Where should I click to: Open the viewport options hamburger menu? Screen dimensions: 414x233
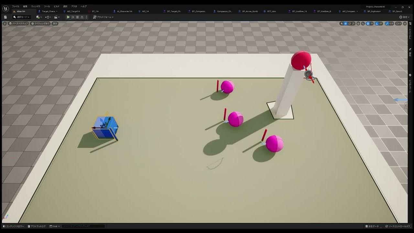click(x=5, y=24)
